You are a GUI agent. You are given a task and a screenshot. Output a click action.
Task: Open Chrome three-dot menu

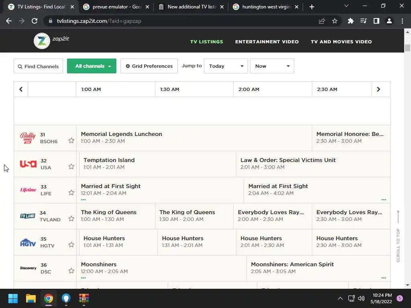click(x=402, y=21)
